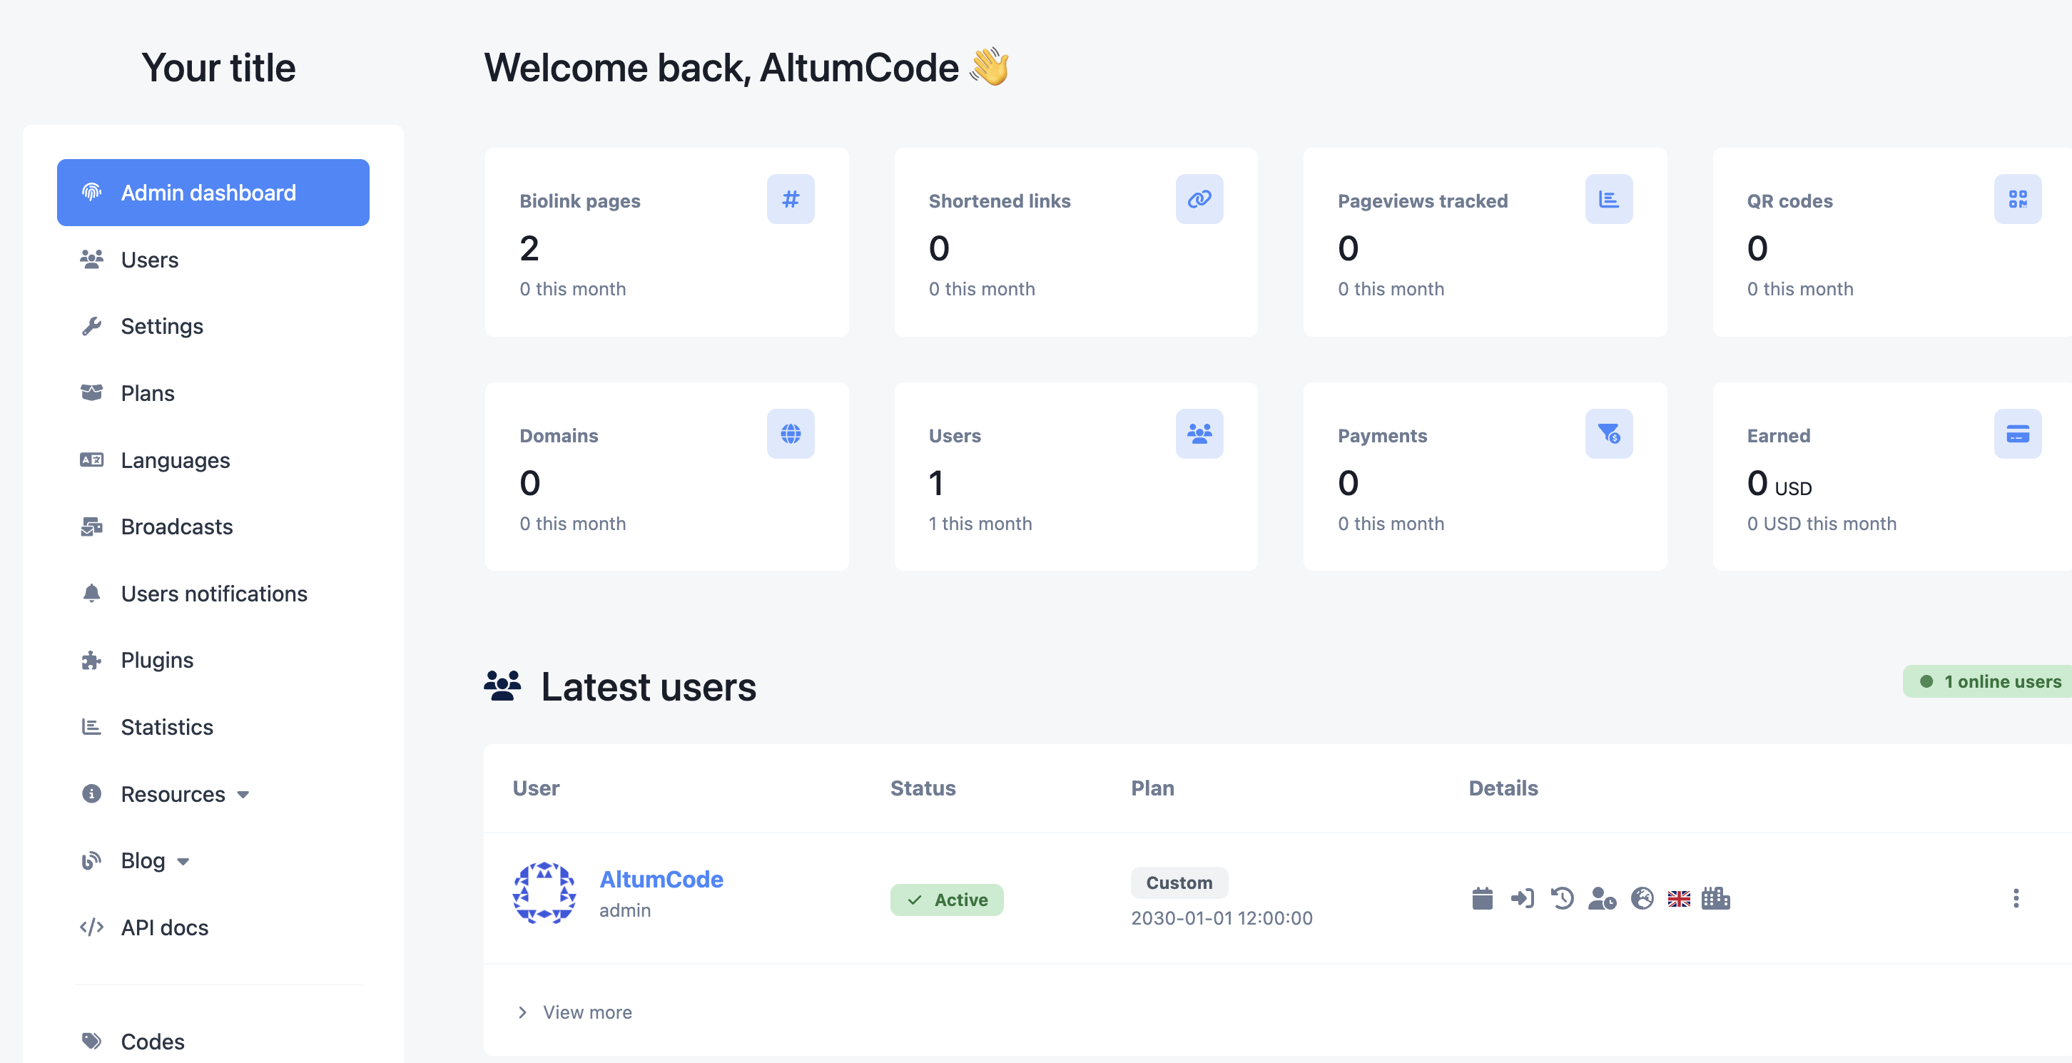Open the AltumCode user profile link
Image resolution: width=2072 pixels, height=1063 pixels.
pos(661,879)
